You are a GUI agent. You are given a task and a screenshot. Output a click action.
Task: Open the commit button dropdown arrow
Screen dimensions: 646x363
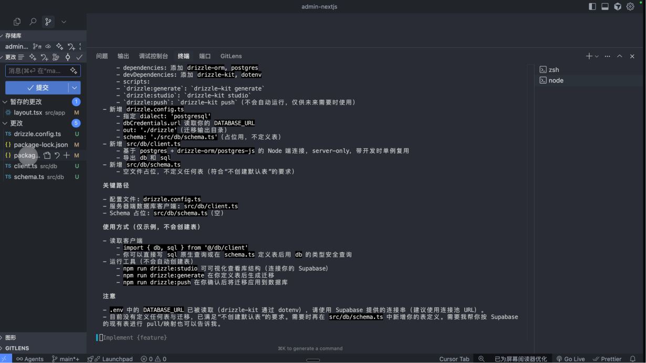point(75,88)
